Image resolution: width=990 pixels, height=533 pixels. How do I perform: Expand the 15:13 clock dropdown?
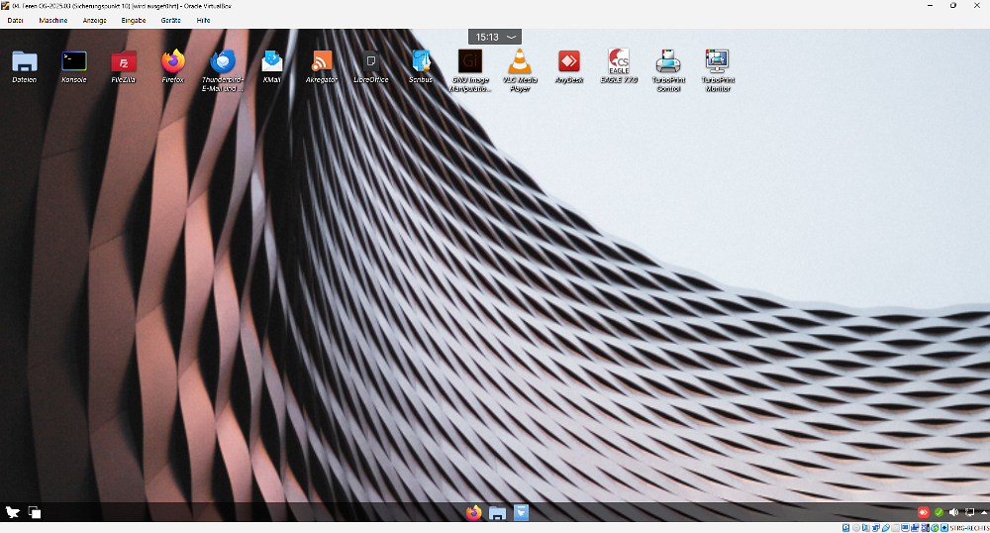tap(495, 37)
